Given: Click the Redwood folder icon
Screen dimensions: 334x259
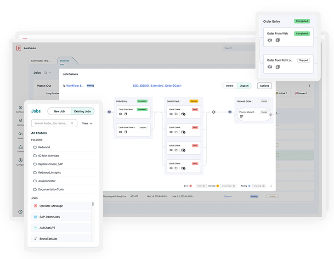Looking at the screenshot, I should pos(35,147).
